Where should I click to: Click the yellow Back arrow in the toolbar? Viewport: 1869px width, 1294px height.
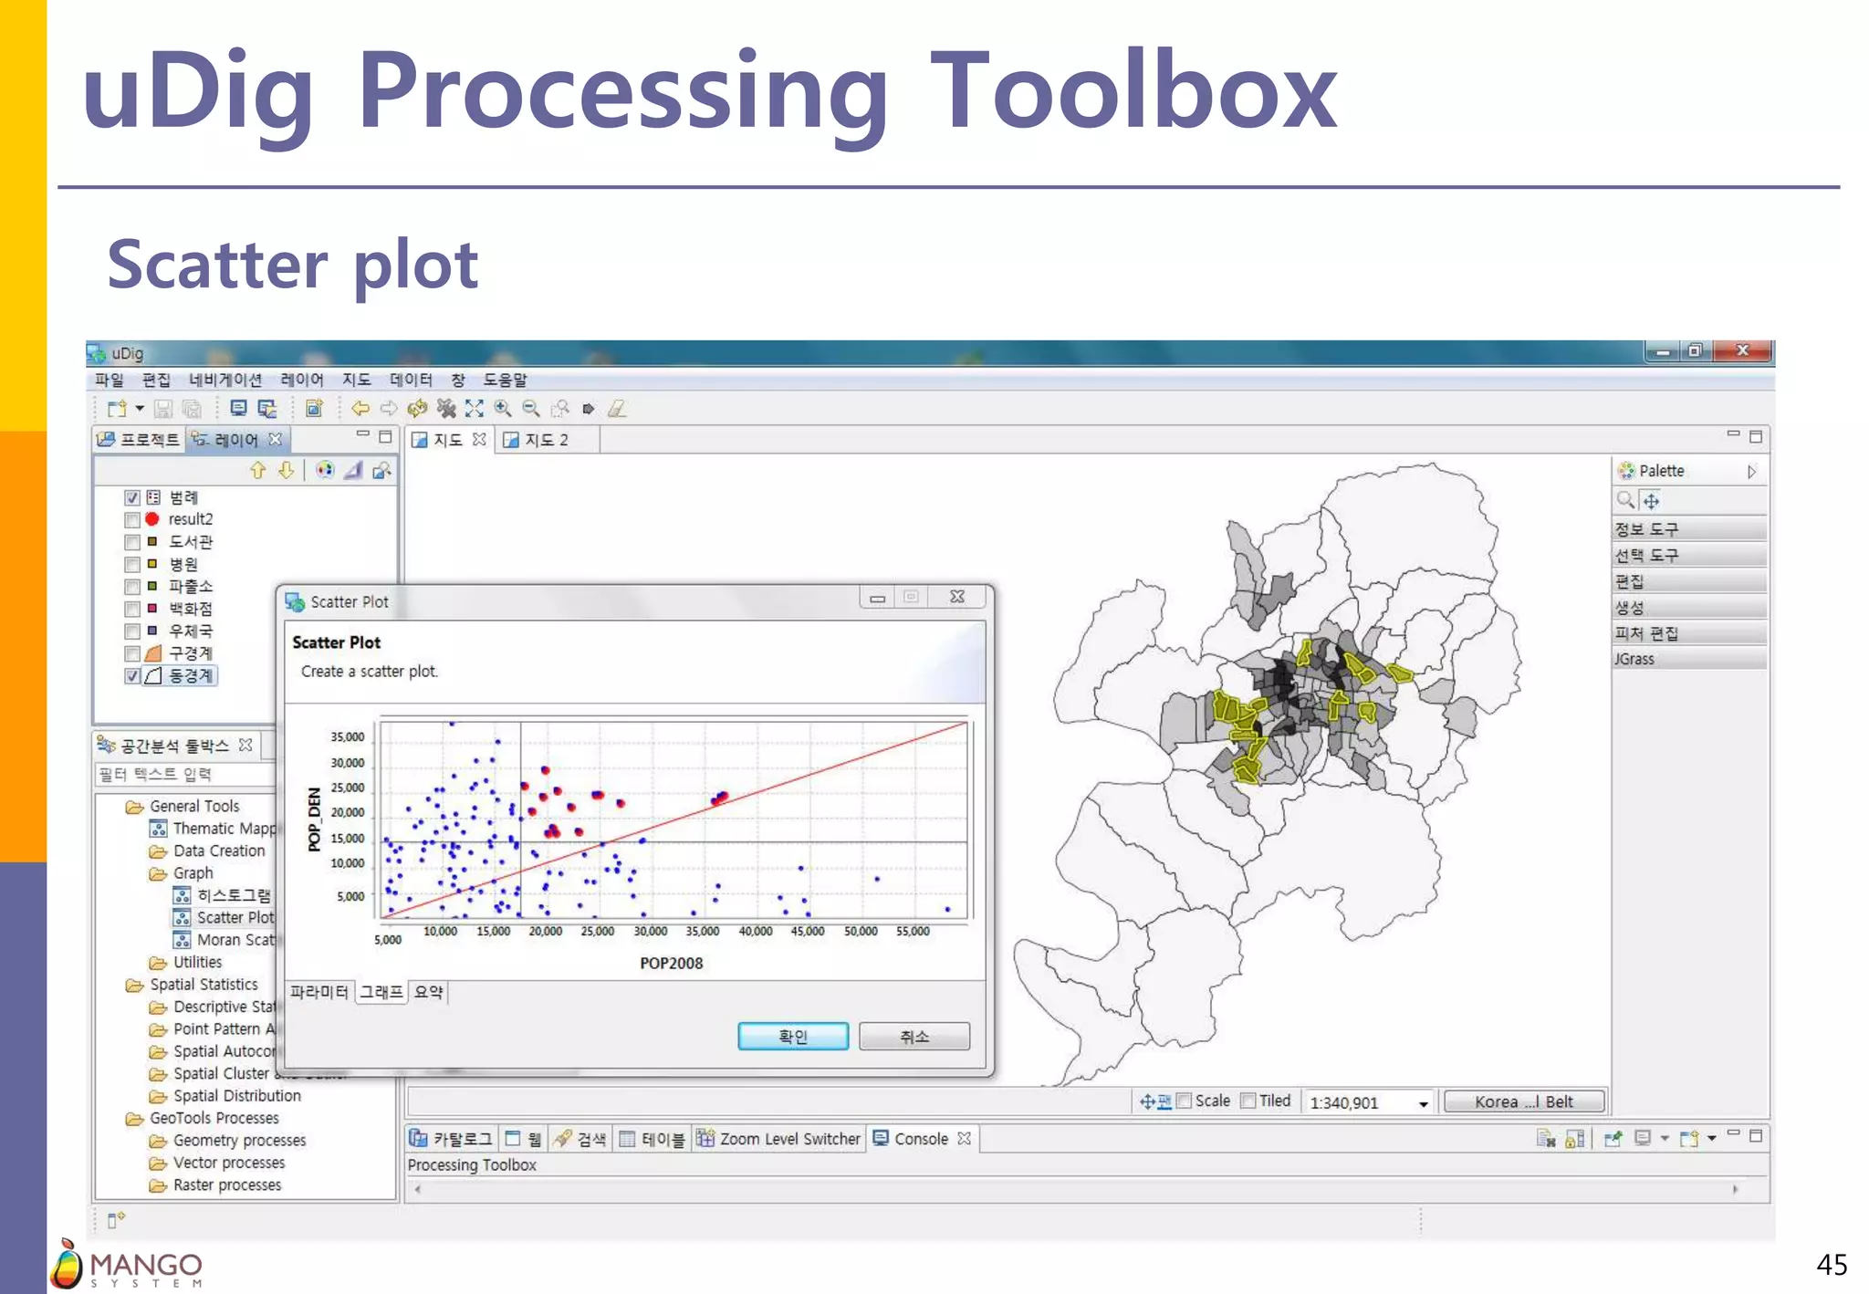pyautogui.click(x=360, y=409)
